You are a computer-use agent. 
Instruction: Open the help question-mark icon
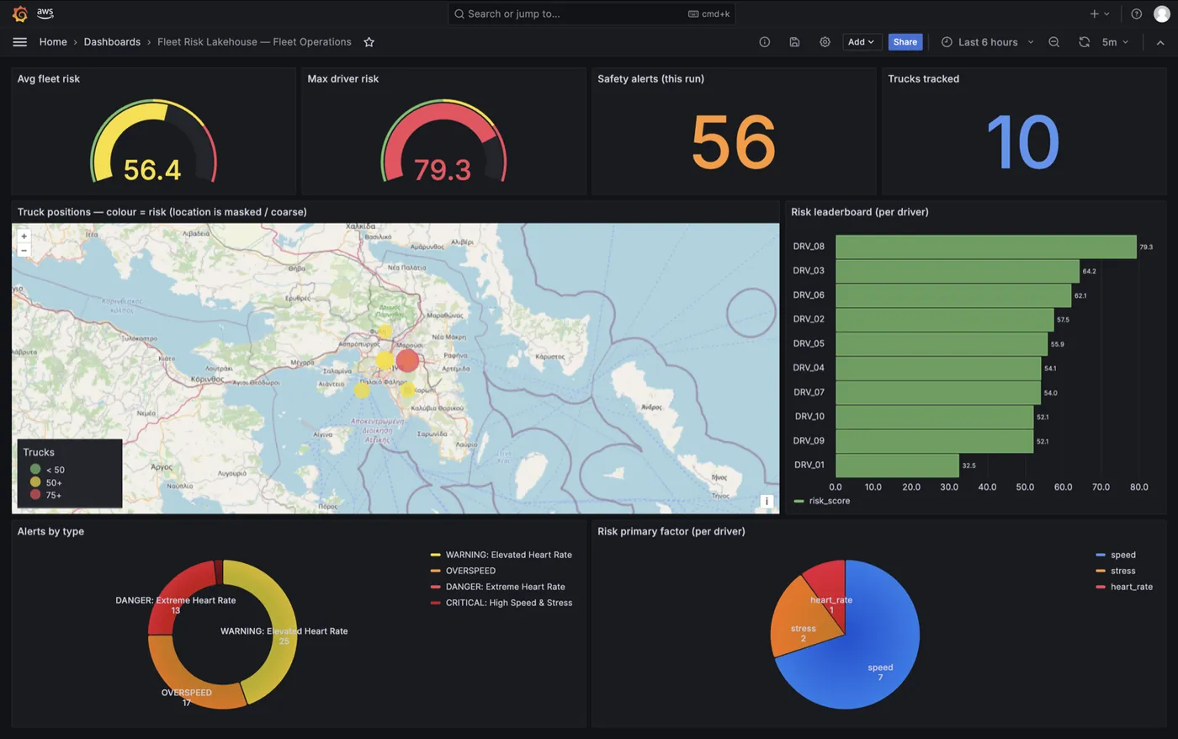pos(1136,13)
